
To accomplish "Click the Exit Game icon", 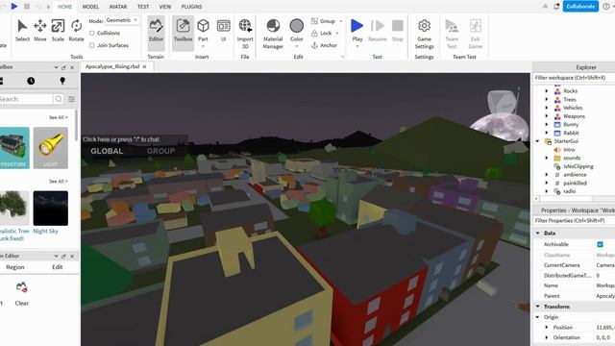I will click(475, 26).
